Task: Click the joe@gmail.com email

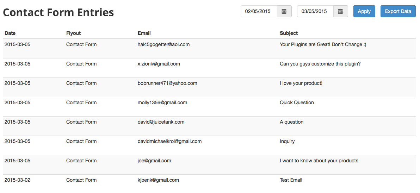Action: [x=154, y=161]
